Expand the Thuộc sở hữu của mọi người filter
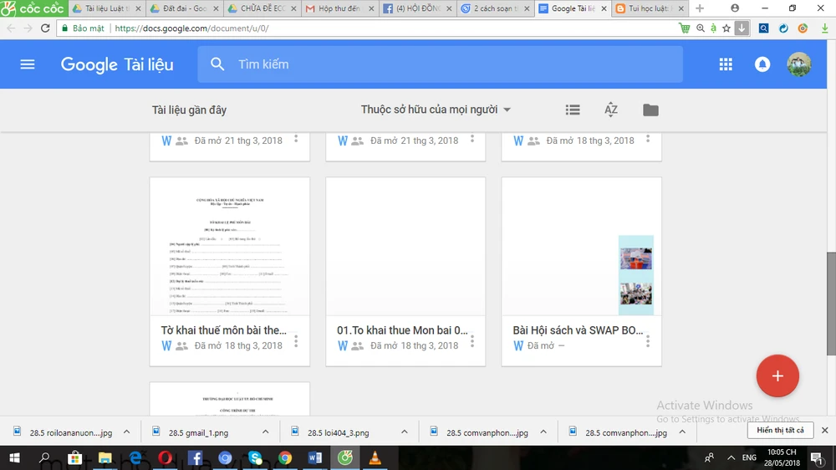836x470 pixels. click(436, 110)
